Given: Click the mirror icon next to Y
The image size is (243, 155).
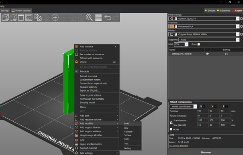Looking at the screenshot, I should [215, 107].
